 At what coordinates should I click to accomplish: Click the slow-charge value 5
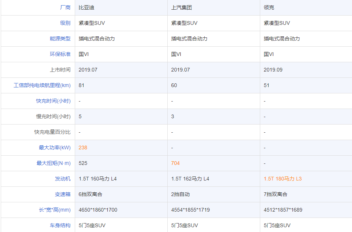(x=80, y=116)
